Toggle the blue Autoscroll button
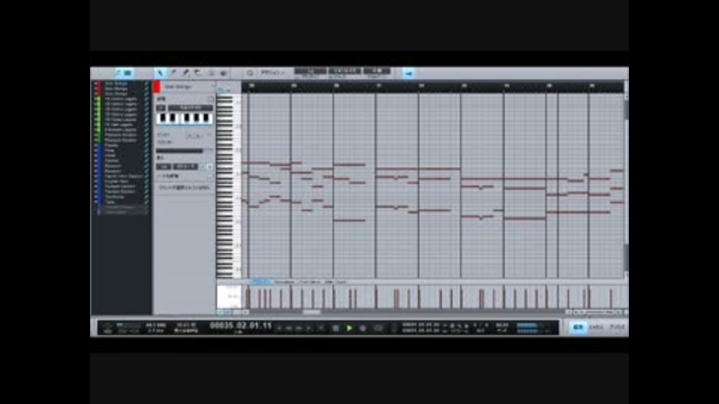Image resolution: width=719 pixels, height=404 pixels. tap(408, 73)
